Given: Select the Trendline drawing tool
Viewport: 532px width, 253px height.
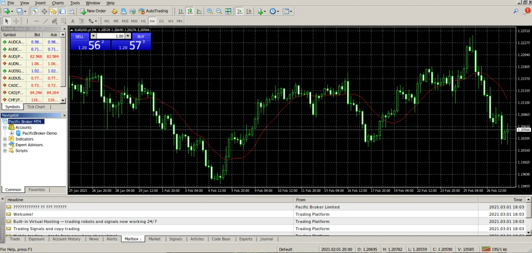Looking at the screenshot, I should [46, 21].
